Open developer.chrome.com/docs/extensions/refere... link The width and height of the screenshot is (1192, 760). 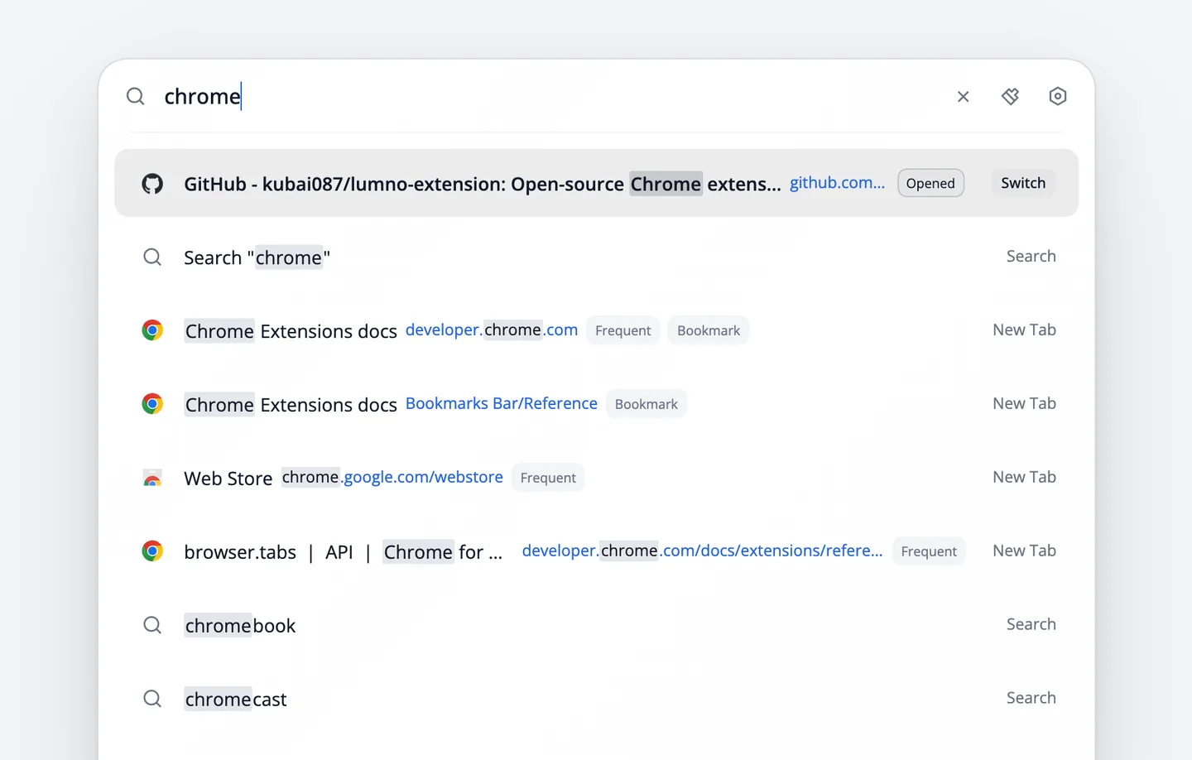[702, 551]
